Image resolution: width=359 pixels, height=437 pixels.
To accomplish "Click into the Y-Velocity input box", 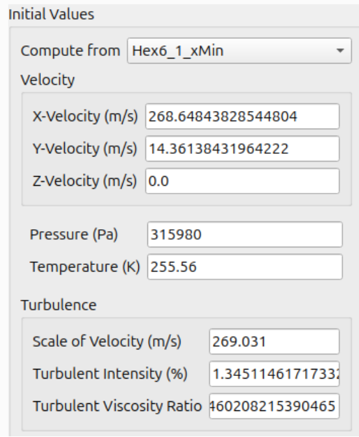I will [242, 149].
